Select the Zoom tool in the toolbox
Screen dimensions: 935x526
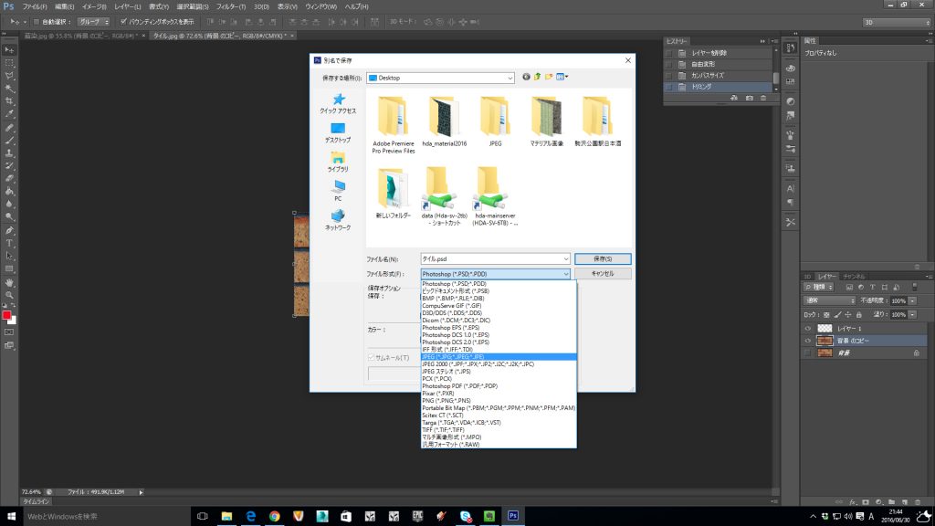pos(9,295)
